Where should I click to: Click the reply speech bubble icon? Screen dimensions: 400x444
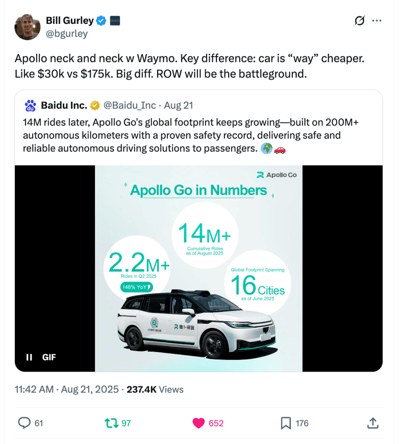pos(24,423)
